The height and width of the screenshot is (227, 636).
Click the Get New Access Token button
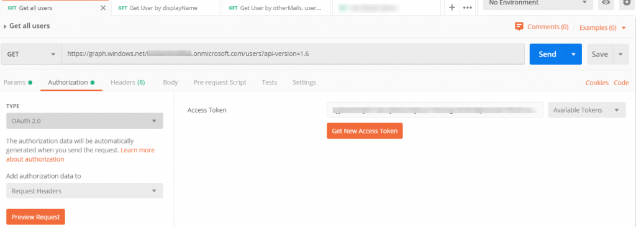(365, 131)
